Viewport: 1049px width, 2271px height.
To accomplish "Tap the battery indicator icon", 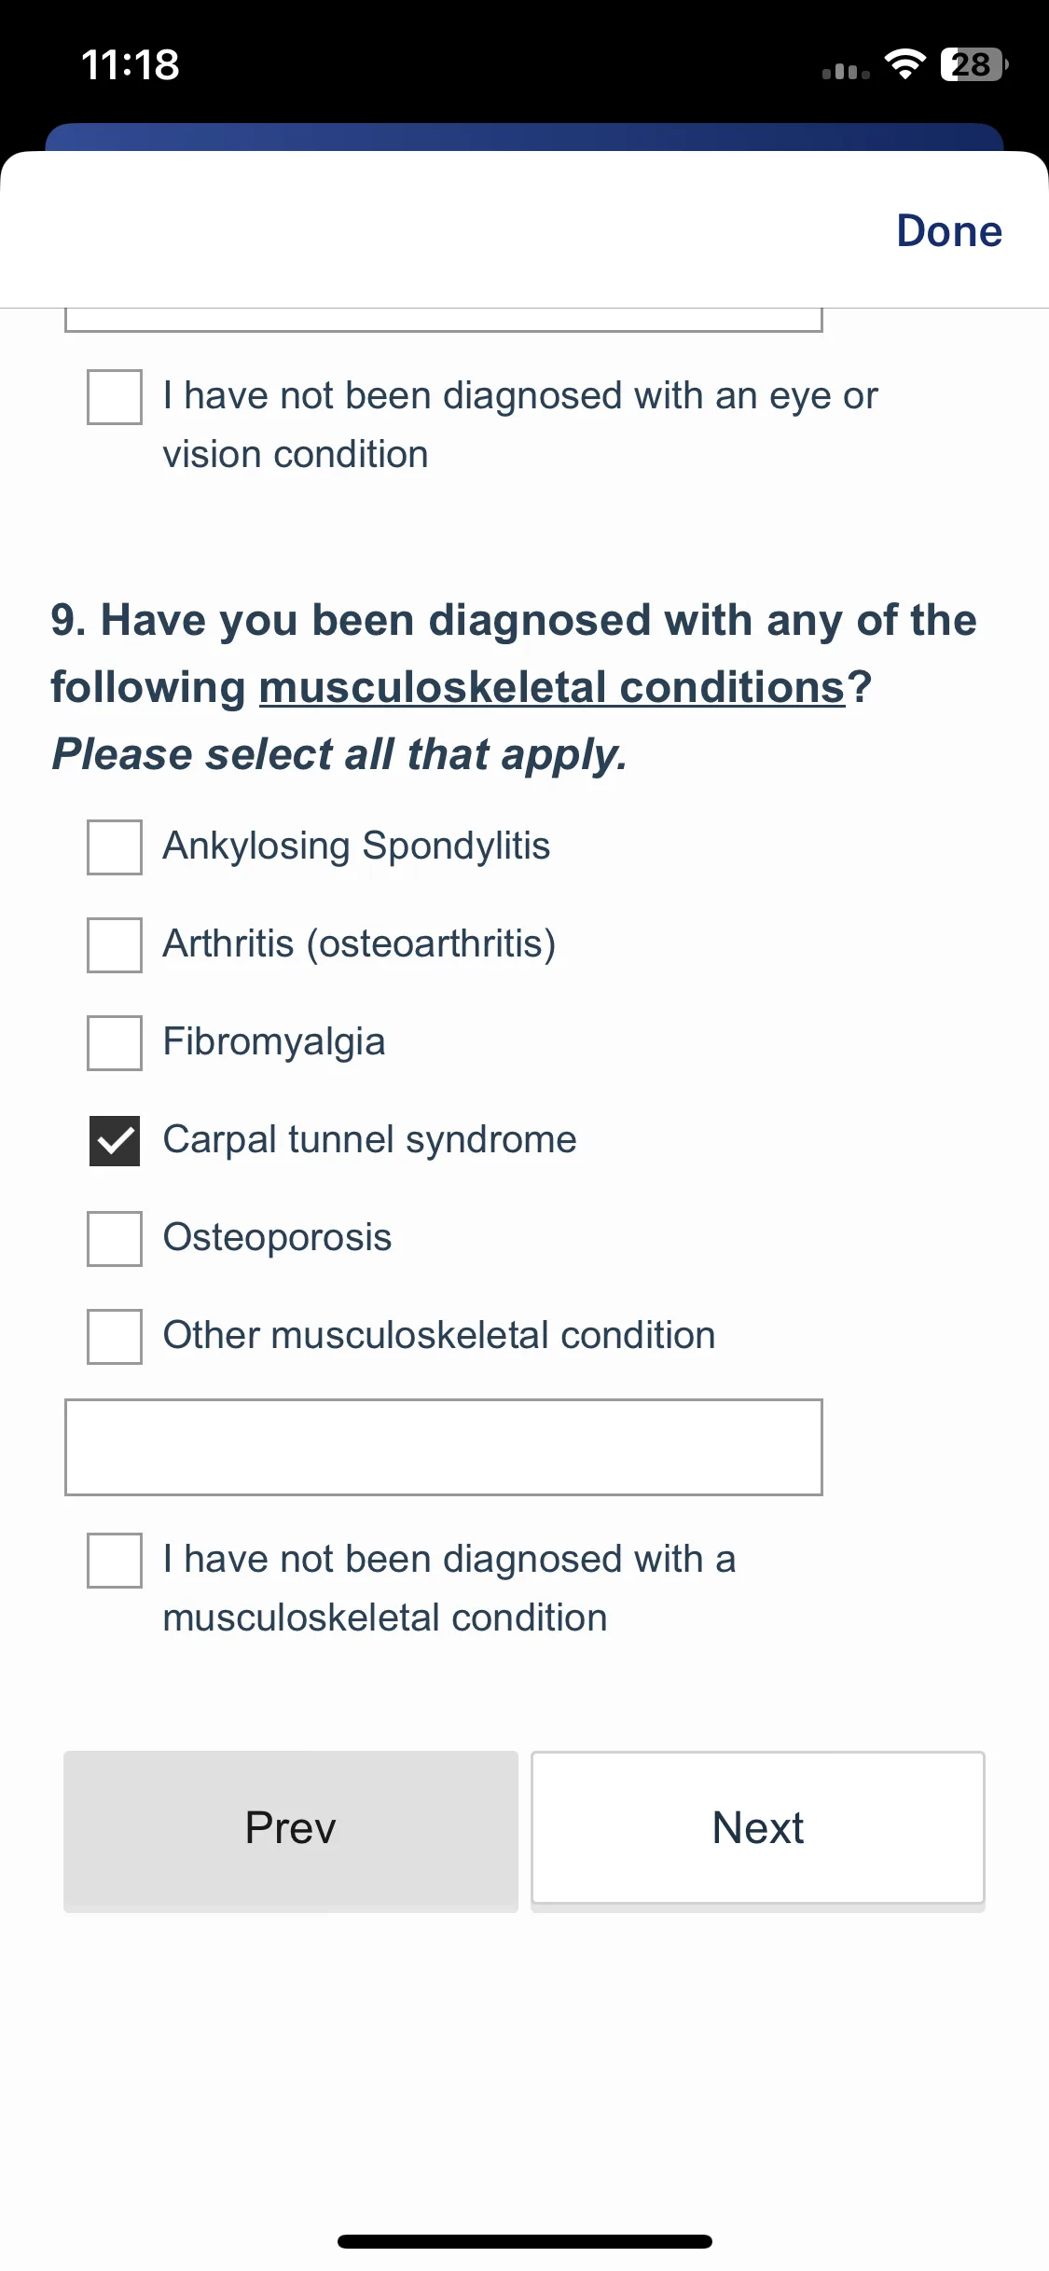I will click(974, 64).
